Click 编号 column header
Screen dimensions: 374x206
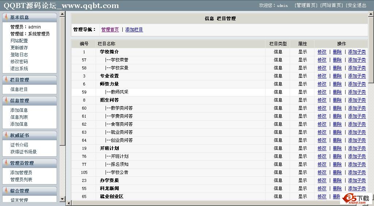(x=84, y=43)
